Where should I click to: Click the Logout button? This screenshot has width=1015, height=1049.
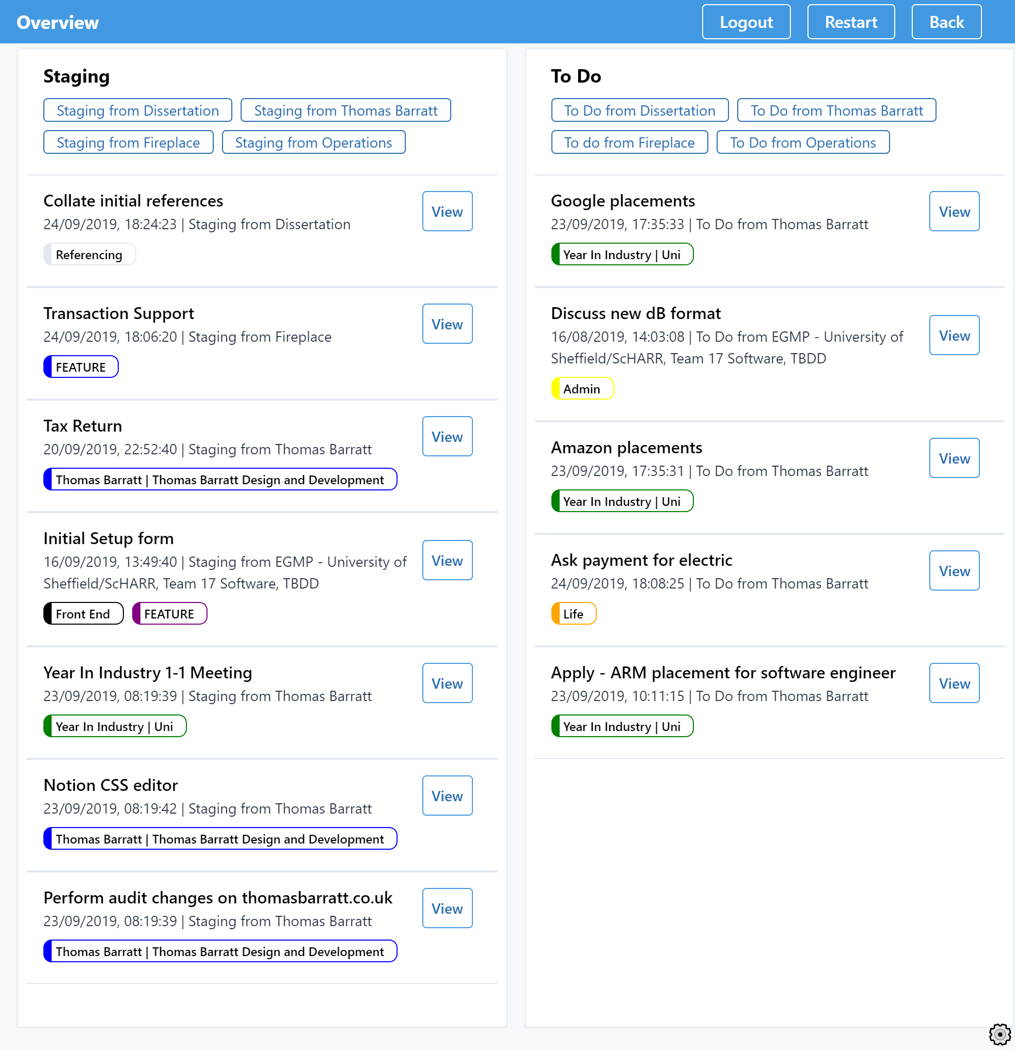pos(746,22)
